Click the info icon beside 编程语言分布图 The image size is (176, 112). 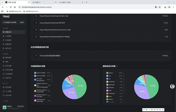pos(117,66)
